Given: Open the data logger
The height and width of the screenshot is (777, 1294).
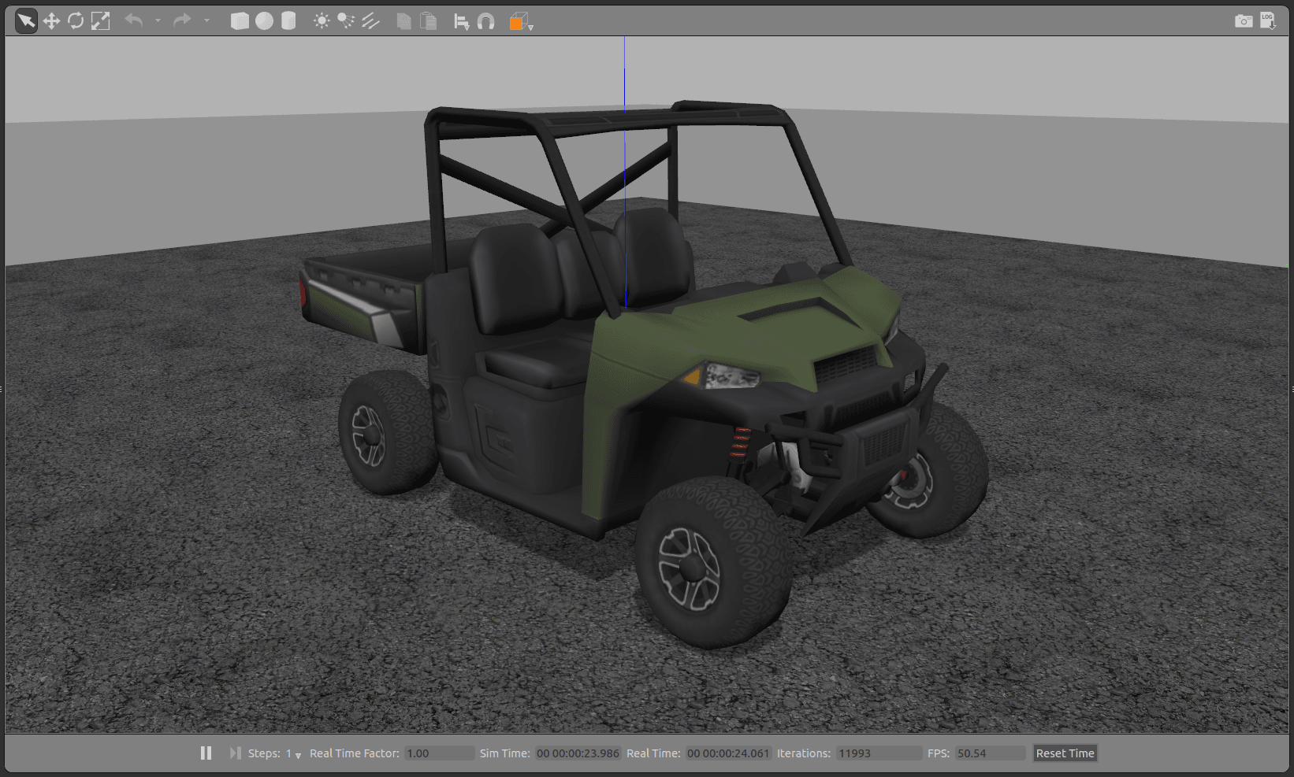Looking at the screenshot, I should [1267, 20].
